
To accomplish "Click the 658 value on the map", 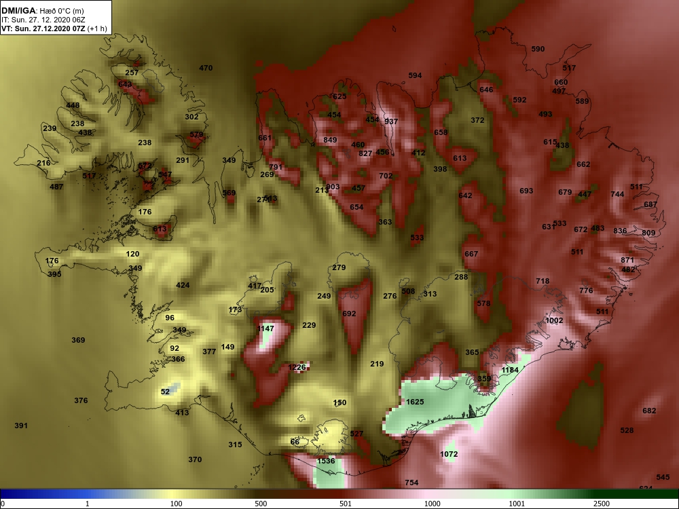I will [441, 132].
